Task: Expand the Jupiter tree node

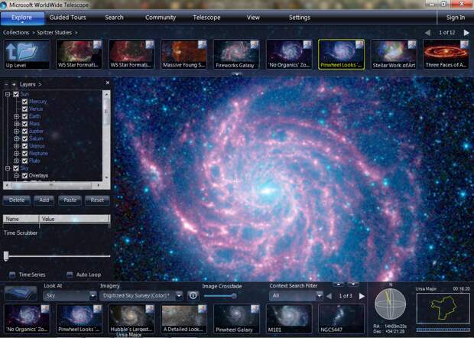Action: click(16, 132)
